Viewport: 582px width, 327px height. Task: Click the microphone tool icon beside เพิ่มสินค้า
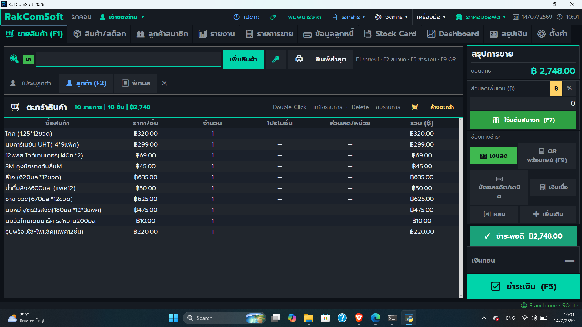pos(276,59)
